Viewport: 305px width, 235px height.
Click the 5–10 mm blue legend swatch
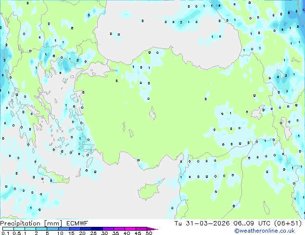[53, 229]
